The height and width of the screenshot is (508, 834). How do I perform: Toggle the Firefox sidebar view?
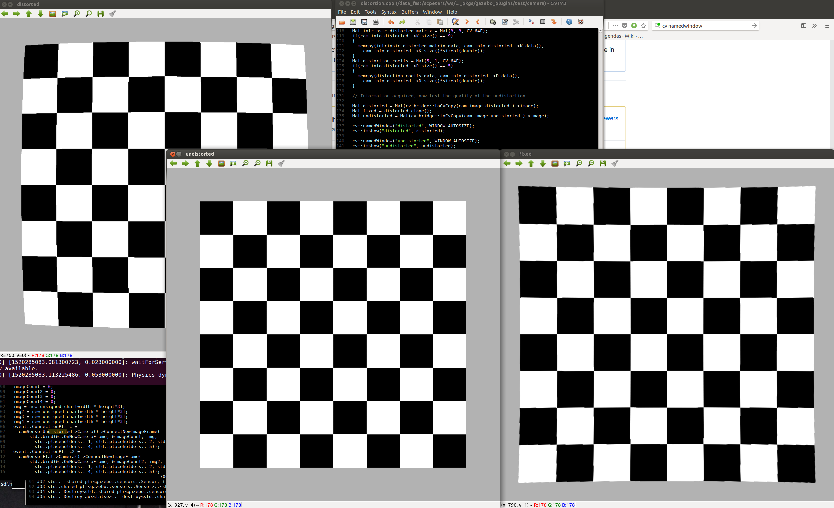pos(804,25)
